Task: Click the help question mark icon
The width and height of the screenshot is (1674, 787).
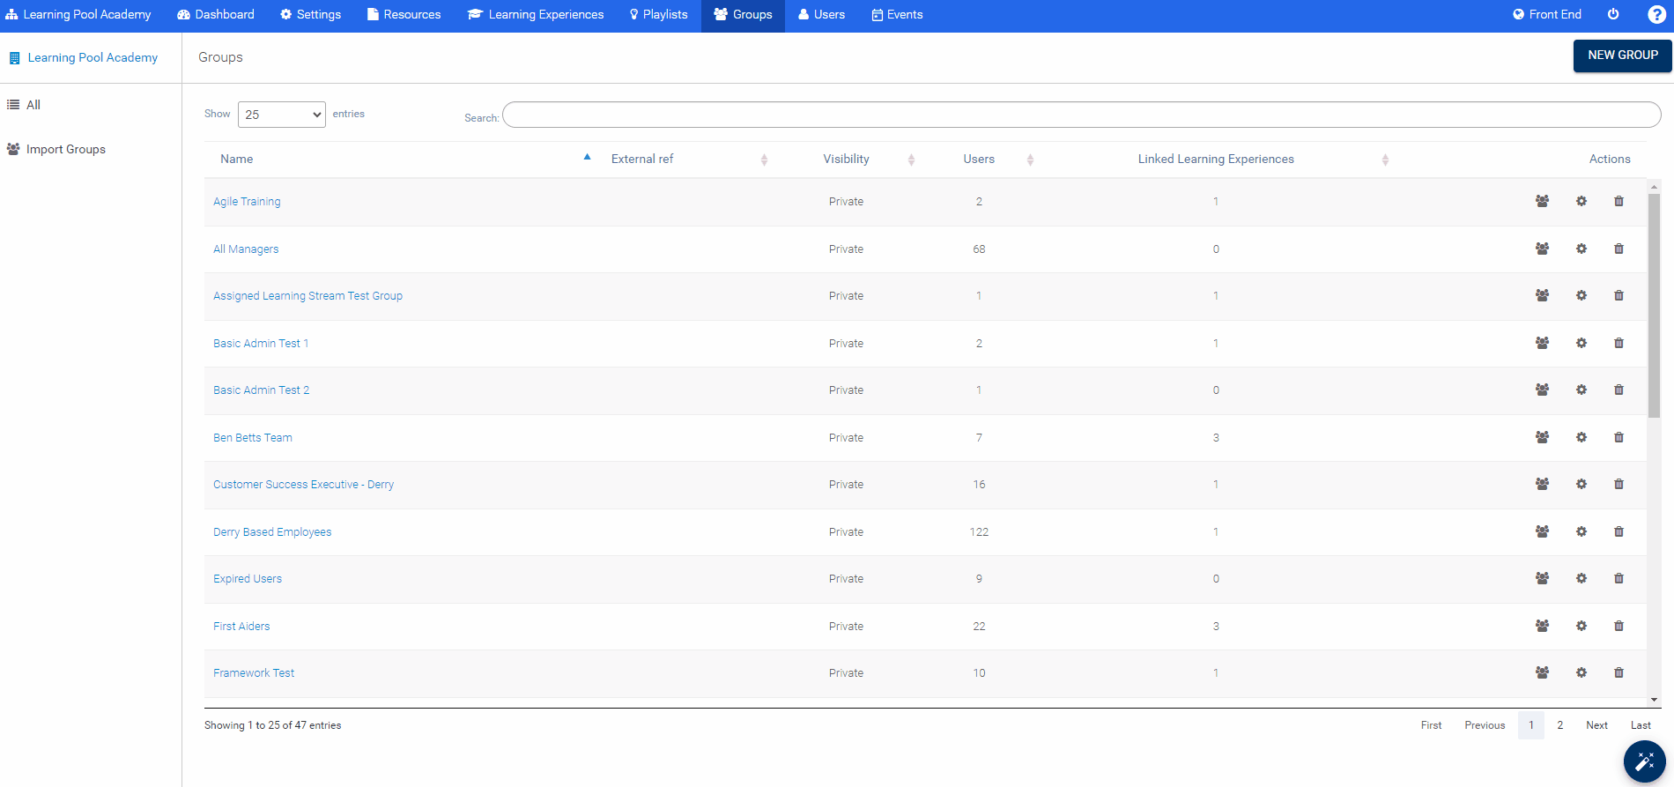Action: click(1656, 15)
